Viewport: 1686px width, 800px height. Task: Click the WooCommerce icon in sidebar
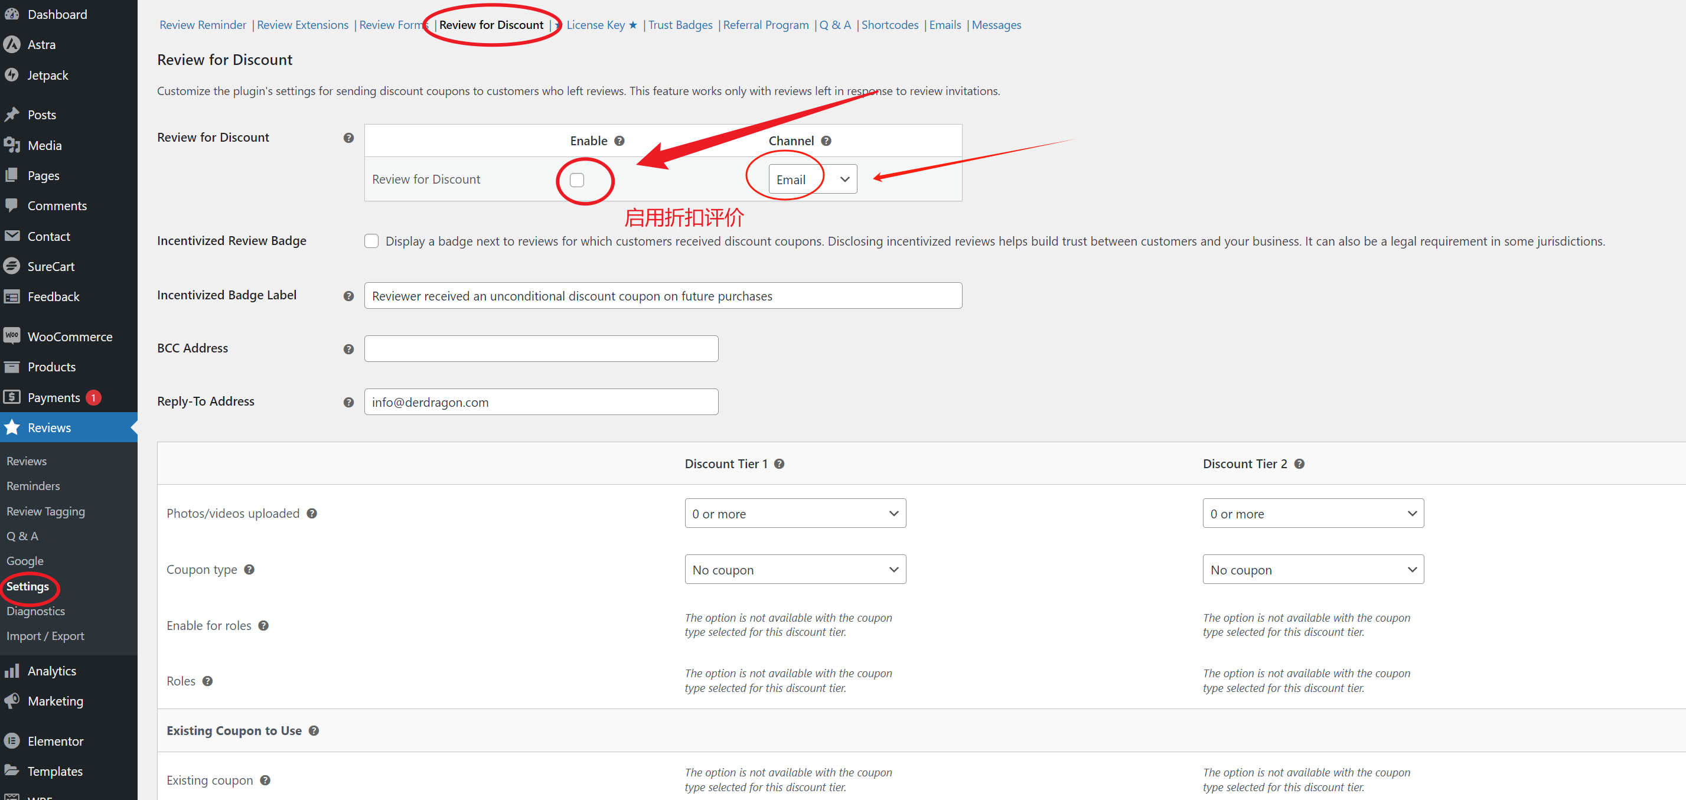tap(13, 335)
